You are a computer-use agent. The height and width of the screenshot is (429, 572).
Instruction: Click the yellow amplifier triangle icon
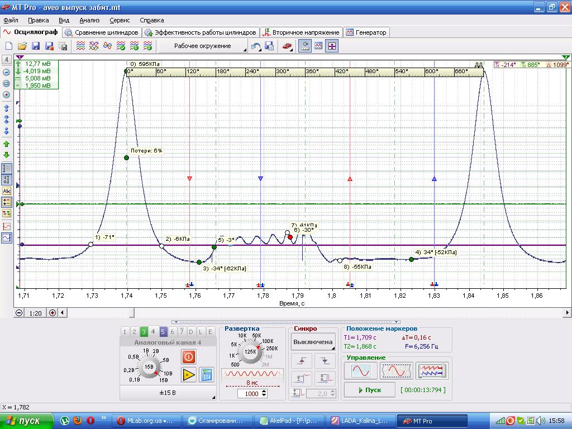(x=189, y=375)
